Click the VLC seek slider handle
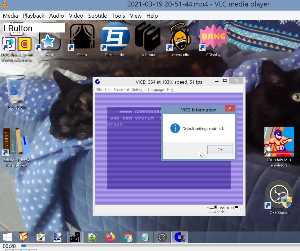Viewport: 300px width, 251px height. (24, 246)
